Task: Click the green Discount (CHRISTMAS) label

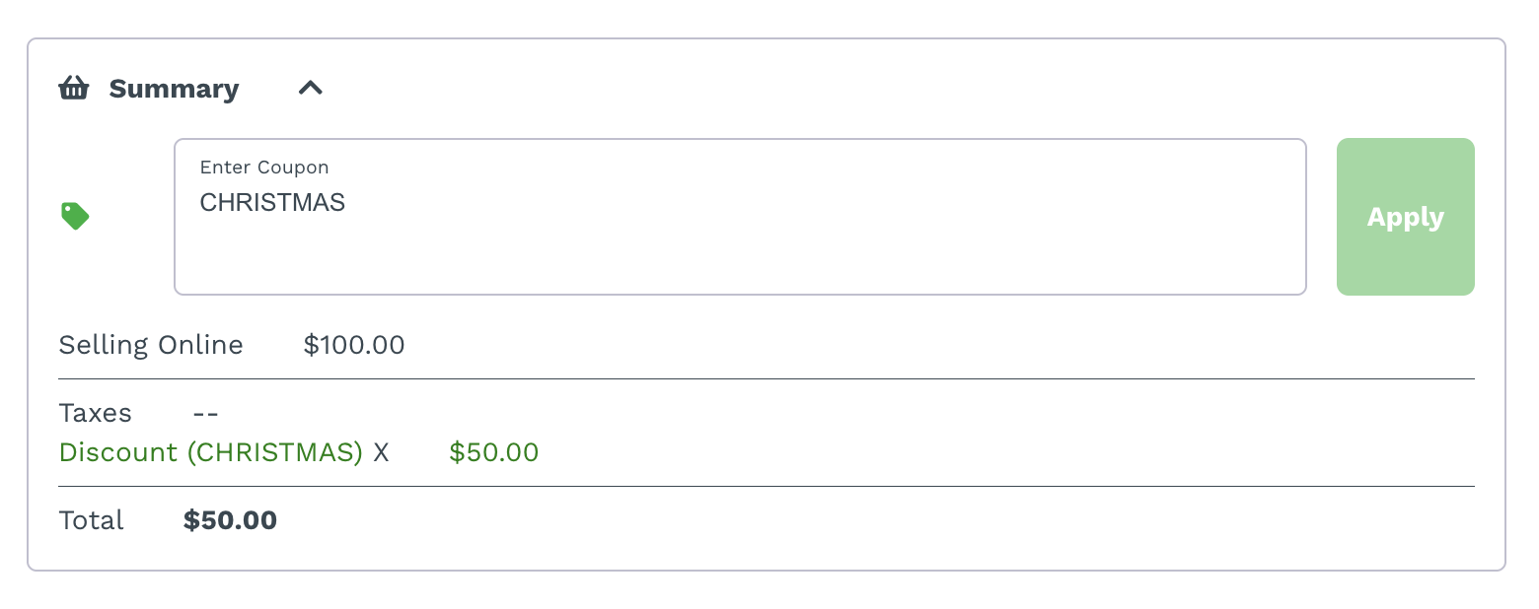Action: 211,452
